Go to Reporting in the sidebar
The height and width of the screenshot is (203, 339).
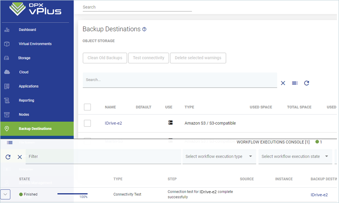click(26, 101)
